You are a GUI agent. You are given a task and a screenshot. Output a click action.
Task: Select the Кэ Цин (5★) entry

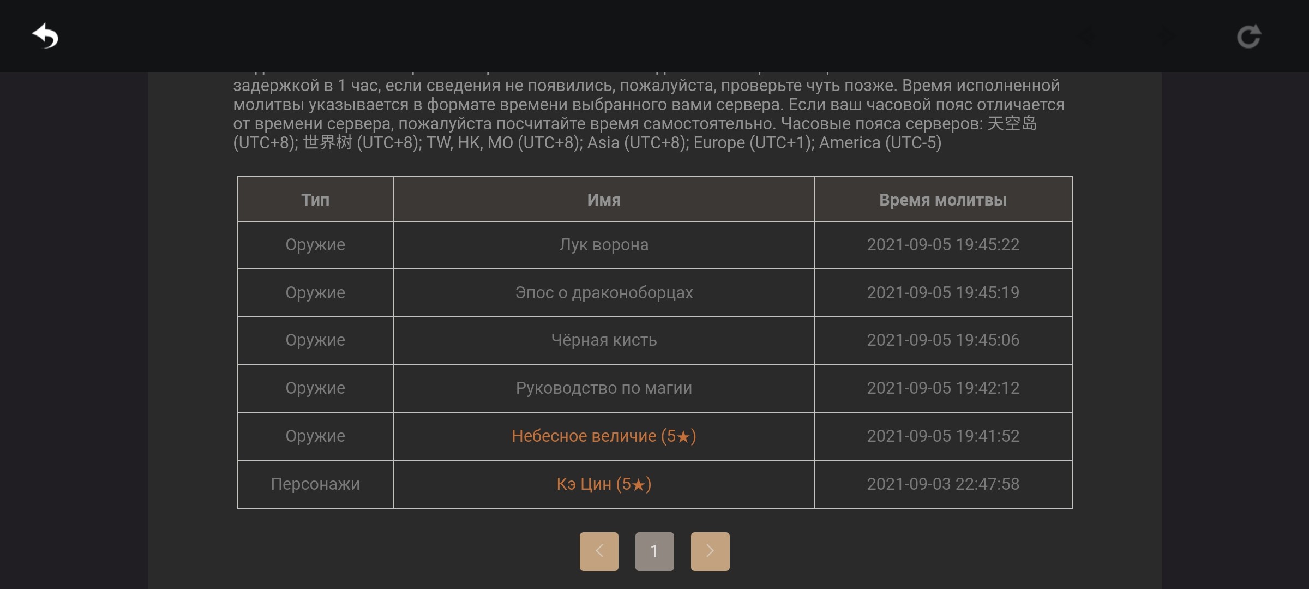(604, 484)
